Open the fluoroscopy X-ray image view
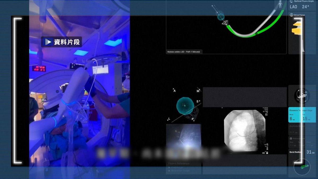 (244, 131)
